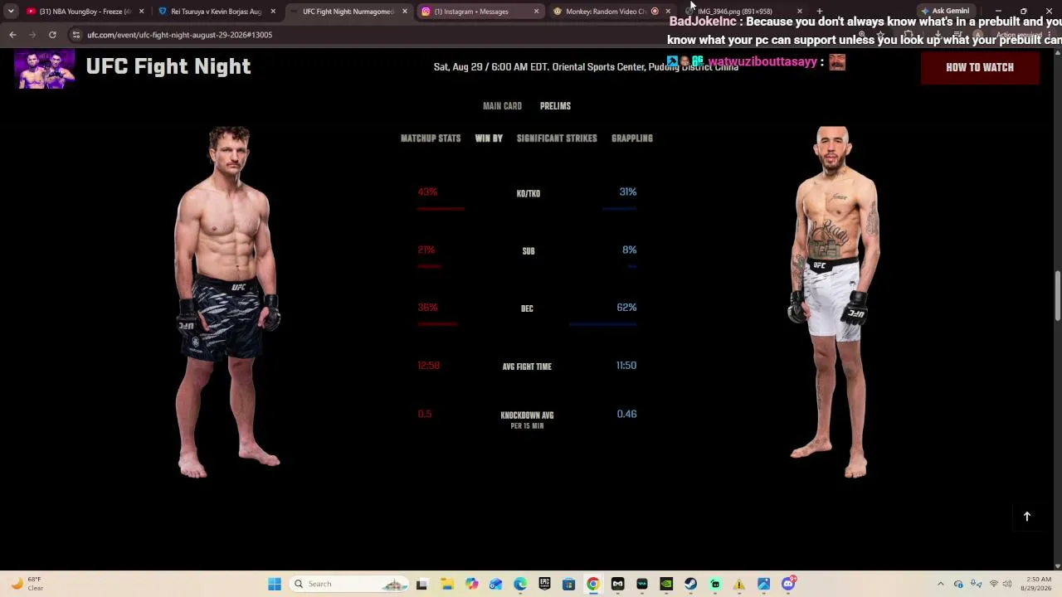Open Microsoft Store from the taskbar
Viewport: 1062px width, 597px height.
[568, 584]
